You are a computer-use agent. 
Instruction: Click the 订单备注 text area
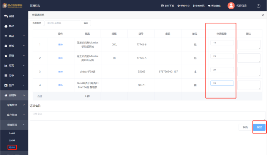pos(147,116)
